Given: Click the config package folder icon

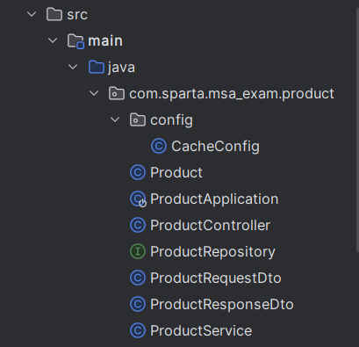Looking at the screenshot, I should (x=138, y=119).
